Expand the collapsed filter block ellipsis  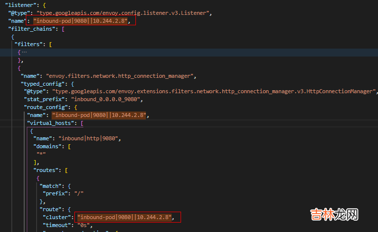pos(24,52)
